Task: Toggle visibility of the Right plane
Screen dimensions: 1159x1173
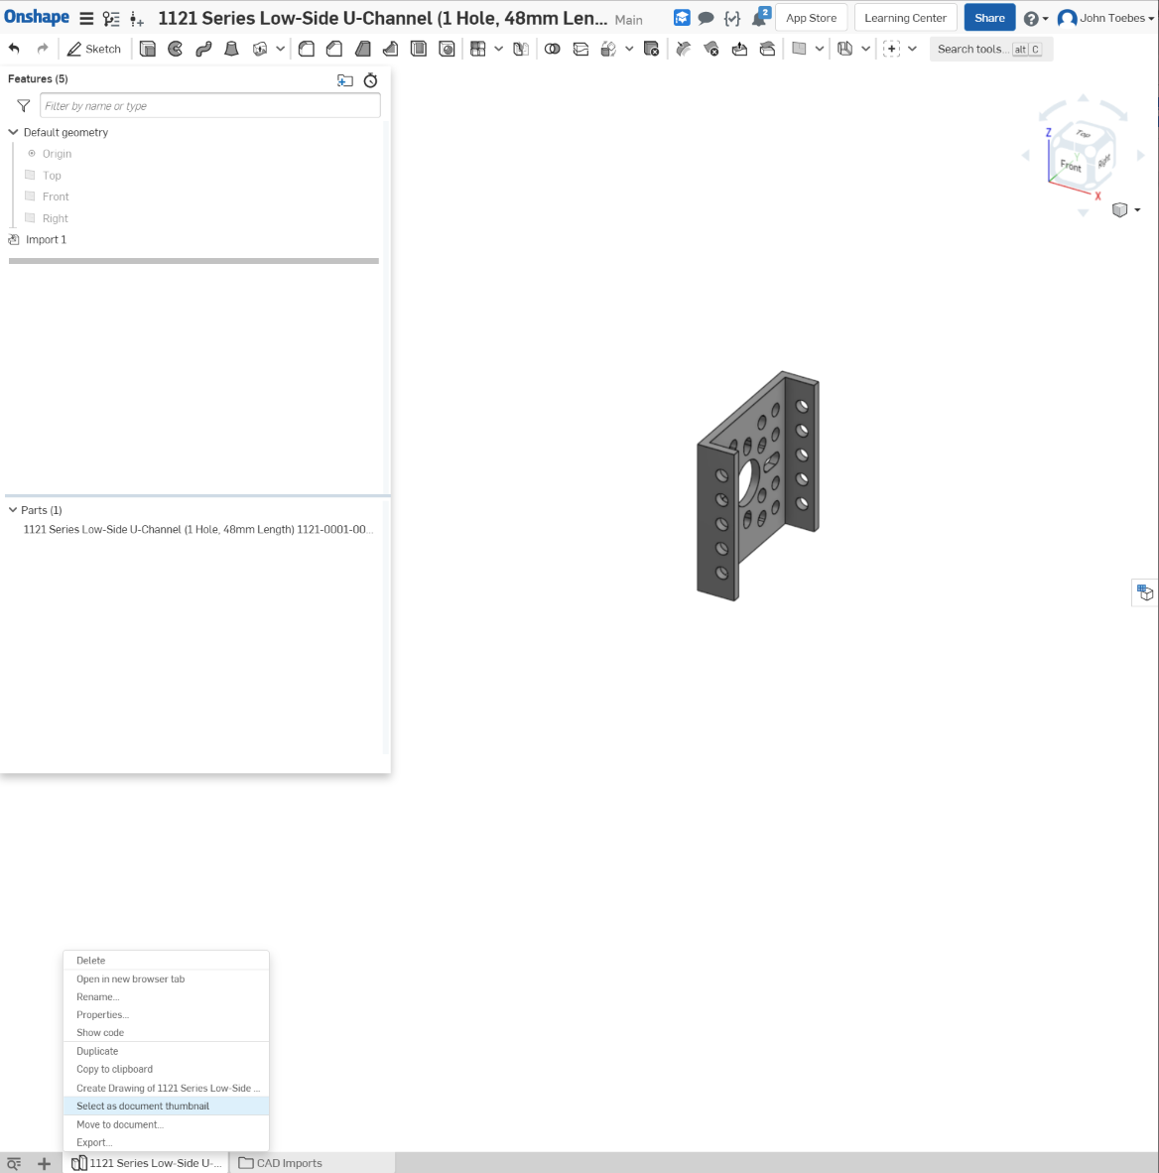Action: pyautogui.click(x=30, y=217)
